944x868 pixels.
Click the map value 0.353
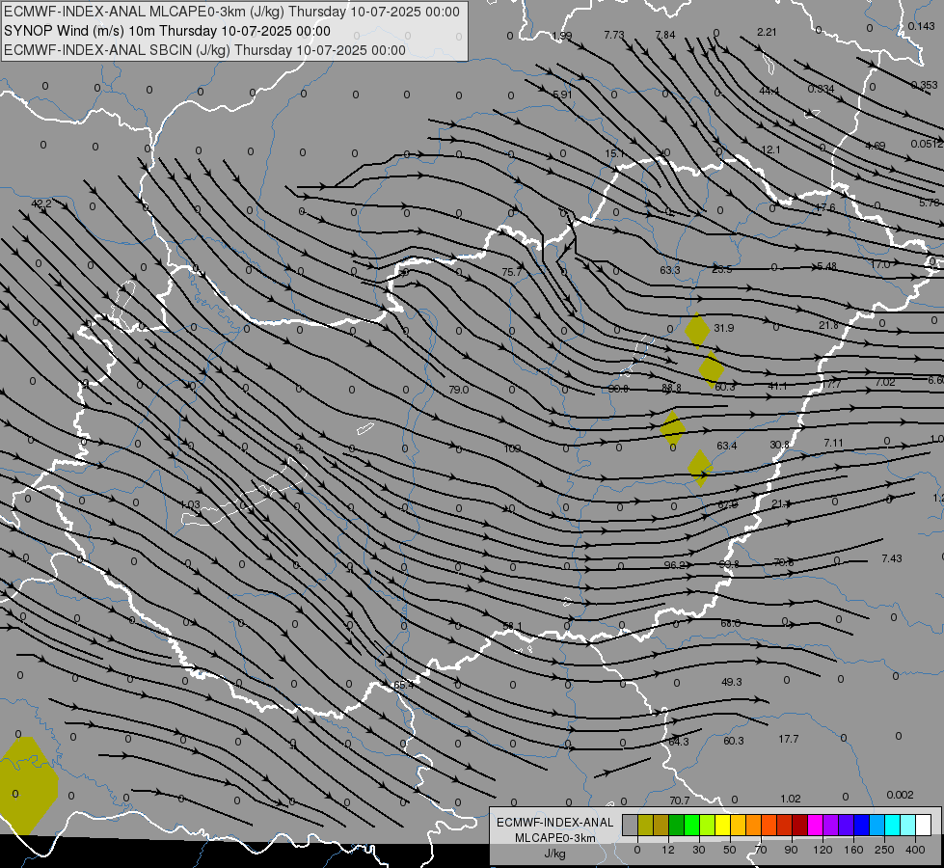[924, 86]
